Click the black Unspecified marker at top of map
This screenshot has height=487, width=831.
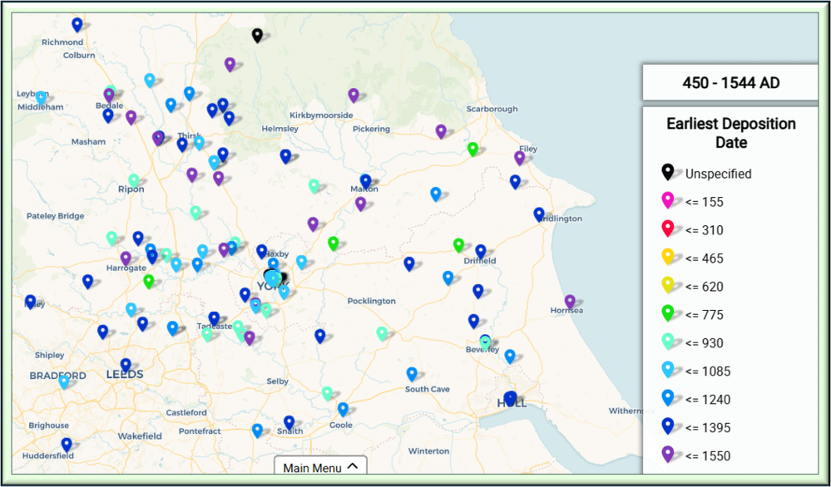[257, 35]
